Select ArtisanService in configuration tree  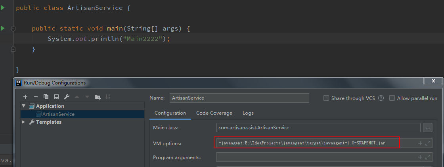pos(58,114)
